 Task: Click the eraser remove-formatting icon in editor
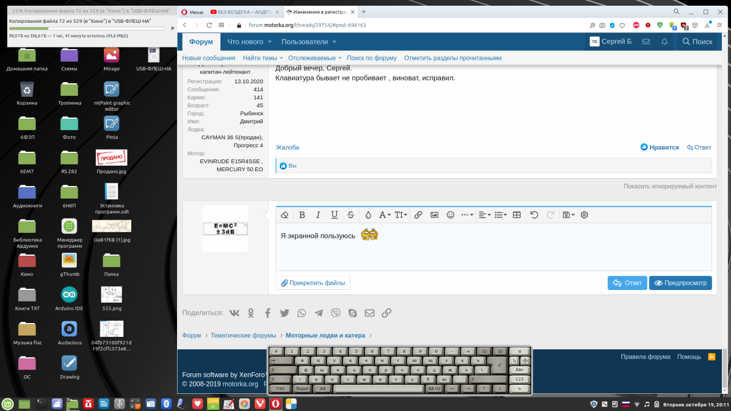(x=285, y=215)
